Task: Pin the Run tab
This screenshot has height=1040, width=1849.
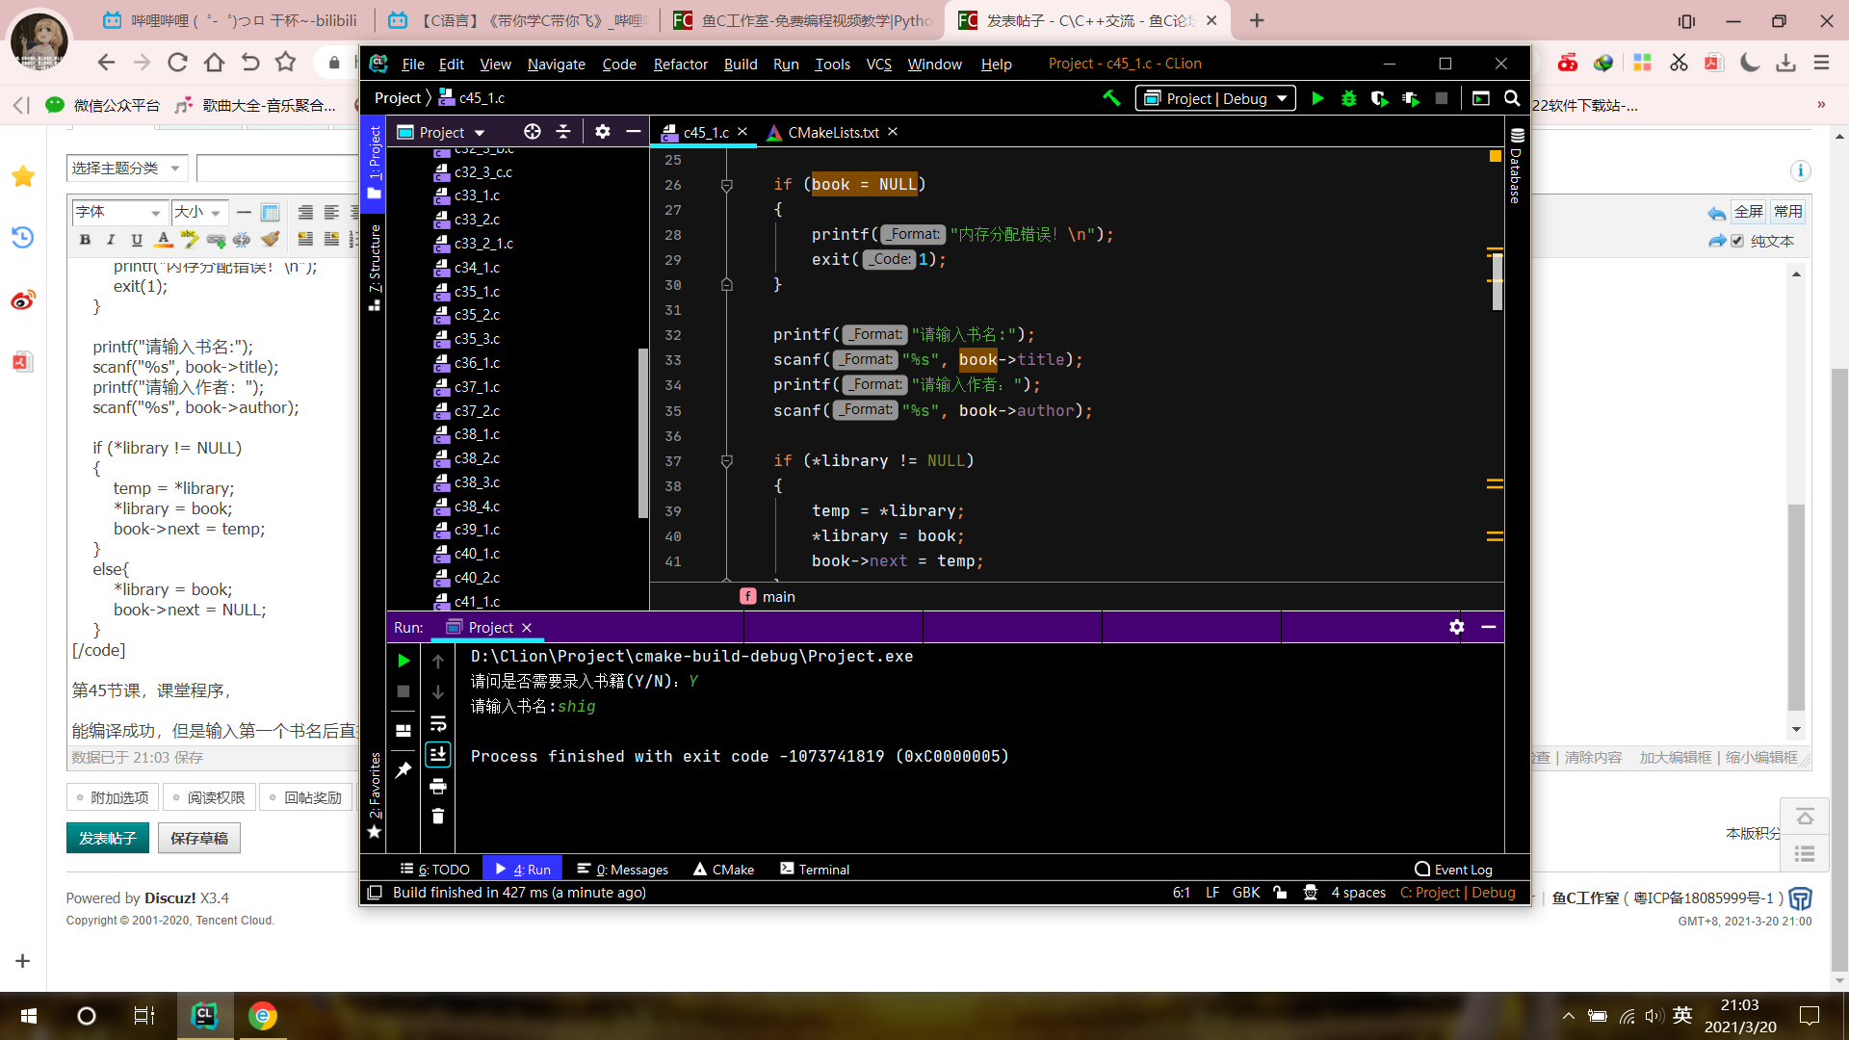Action: click(404, 770)
